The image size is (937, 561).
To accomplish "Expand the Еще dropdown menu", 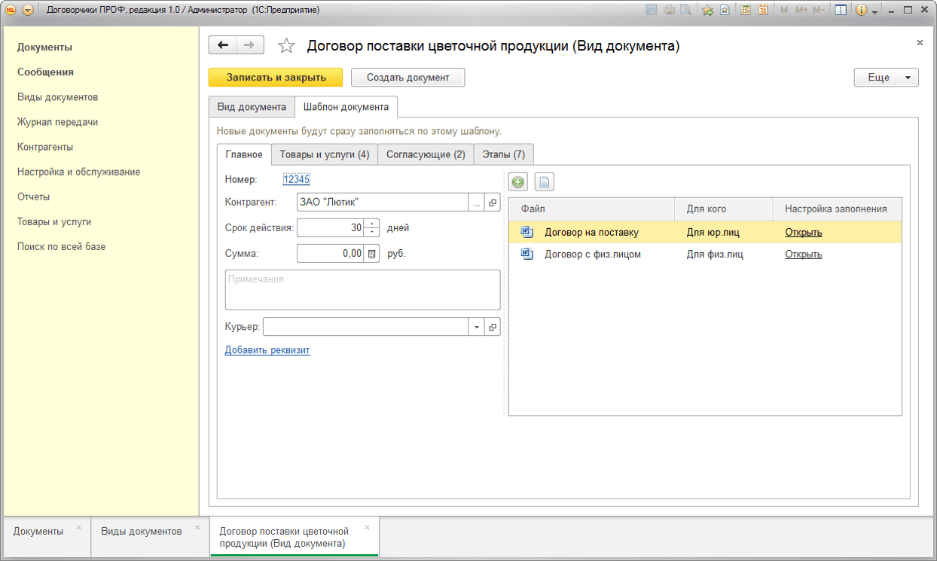I will [886, 78].
